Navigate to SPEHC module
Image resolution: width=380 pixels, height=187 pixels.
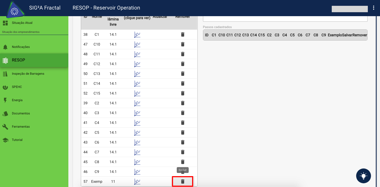[17, 87]
